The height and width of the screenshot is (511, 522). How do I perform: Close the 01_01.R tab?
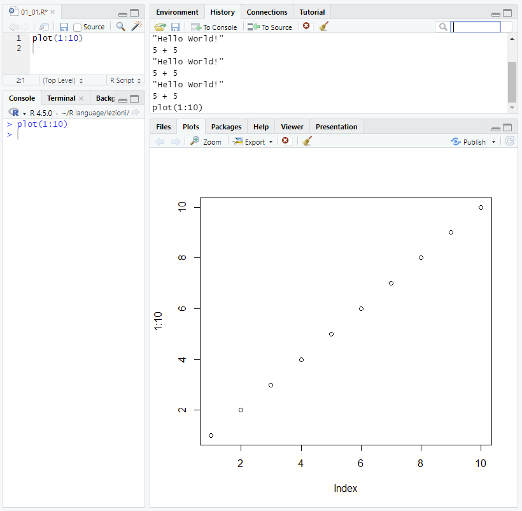53,12
